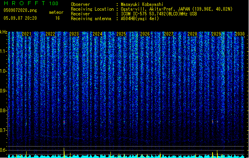This screenshot has width=249, height=158.
Task: Click the red meteor echo before 2029
Action: 213,121
